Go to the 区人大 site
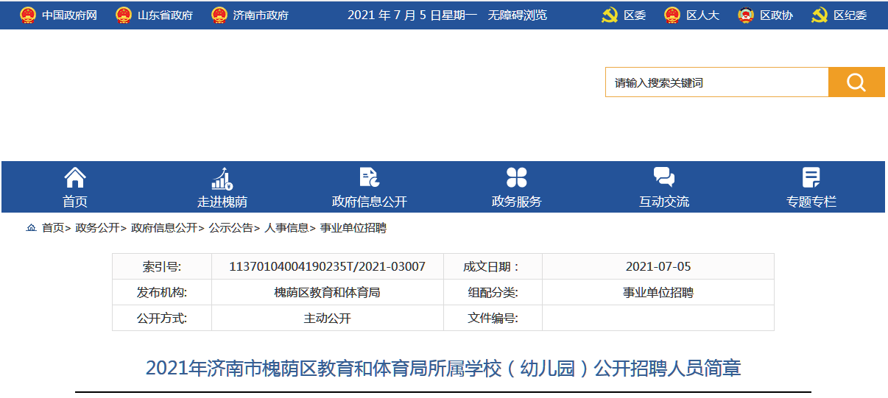The image size is (888, 398). pyautogui.click(x=702, y=15)
